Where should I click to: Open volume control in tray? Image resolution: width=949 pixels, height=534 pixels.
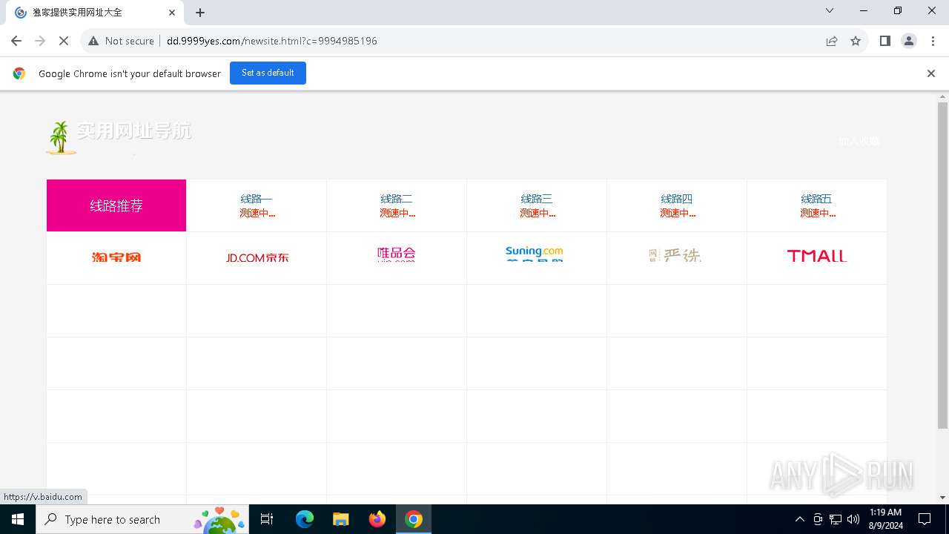[x=853, y=519]
